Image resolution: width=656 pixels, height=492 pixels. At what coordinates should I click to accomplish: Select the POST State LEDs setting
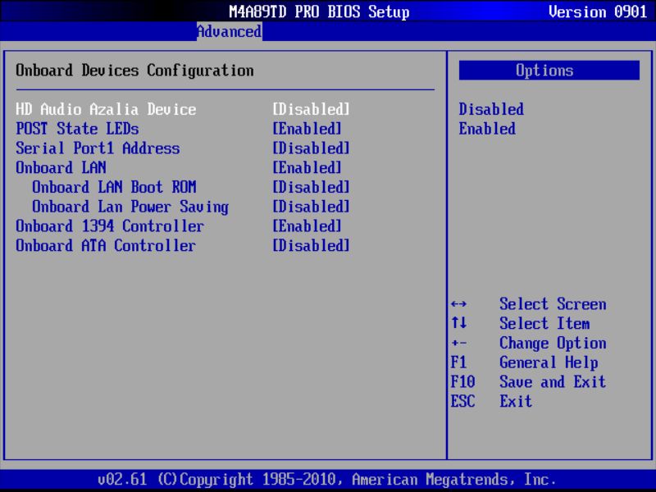(79, 129)
